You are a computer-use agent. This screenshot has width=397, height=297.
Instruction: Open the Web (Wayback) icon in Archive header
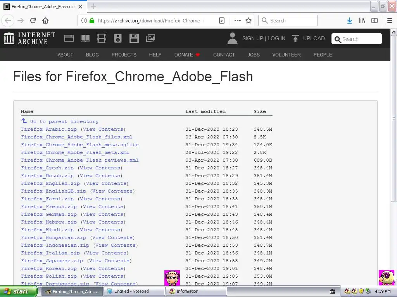pos(69,38)
